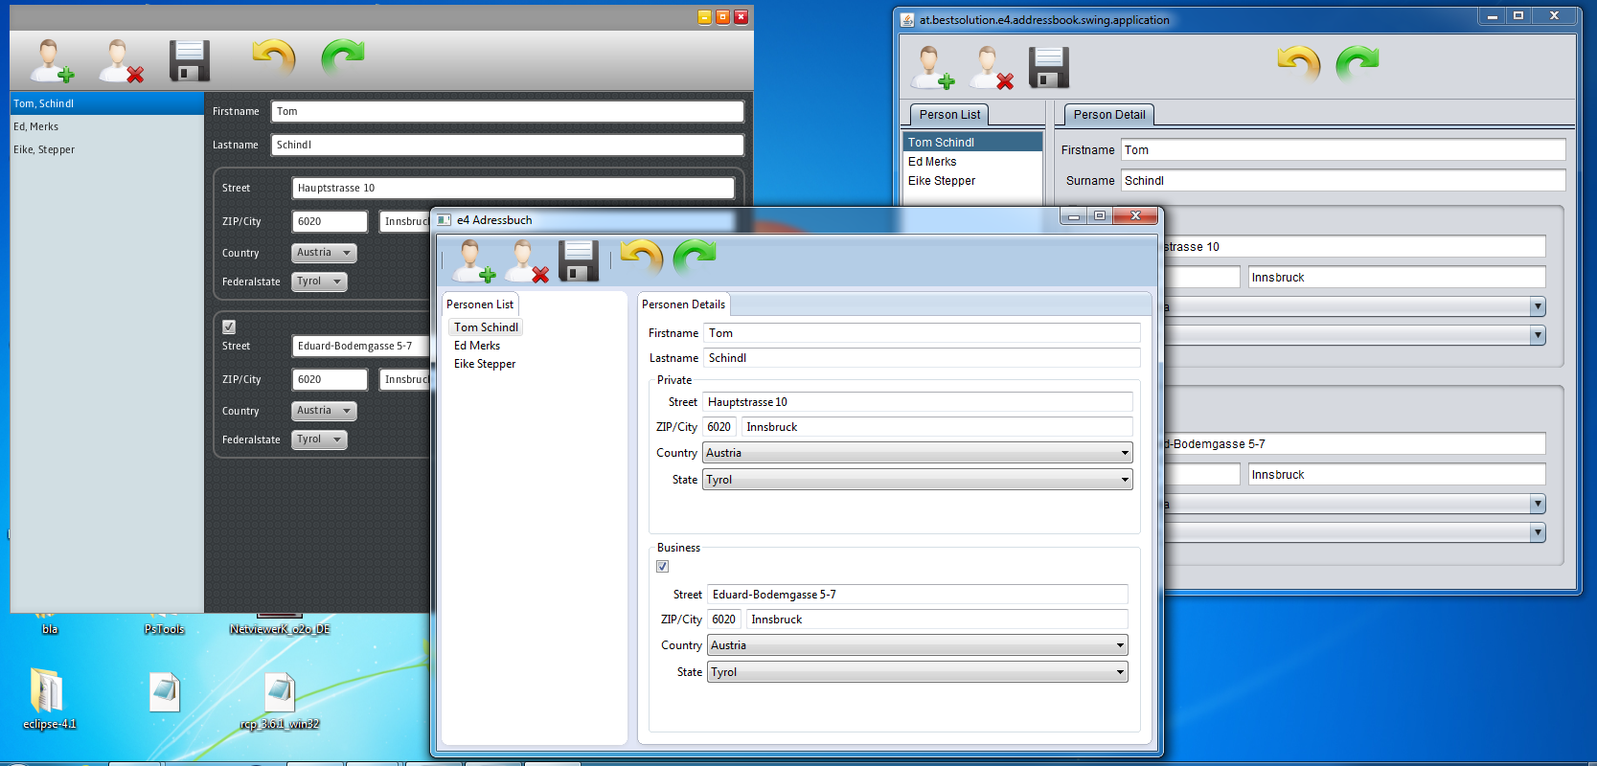Open Federalstate Tyrol dropdown in dark window
Viewport: 1597px width, 766px height.
319,282
